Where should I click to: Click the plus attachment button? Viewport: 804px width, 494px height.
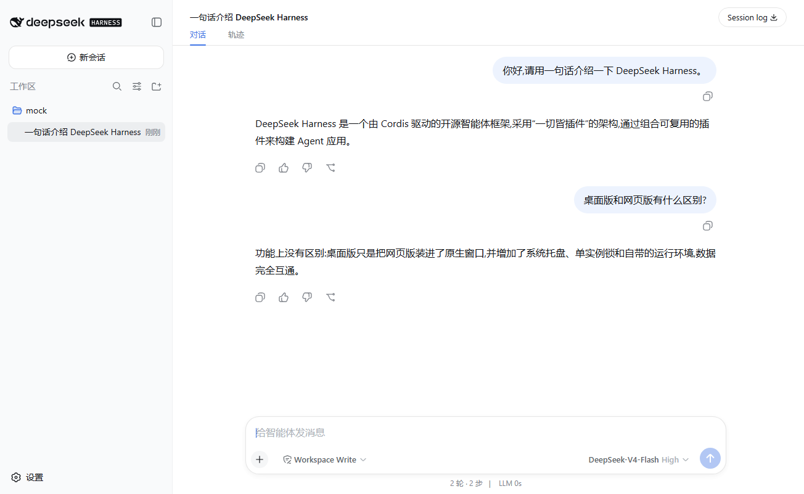tap(260, 459)
